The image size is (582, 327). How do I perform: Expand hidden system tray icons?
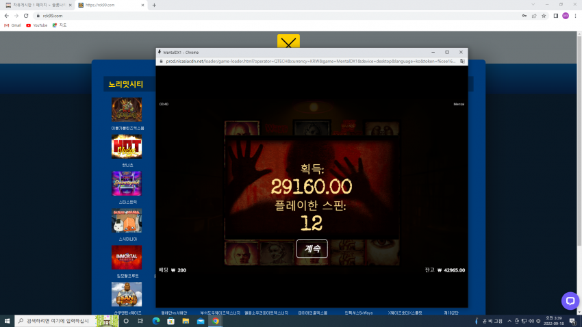pos(509,321)
